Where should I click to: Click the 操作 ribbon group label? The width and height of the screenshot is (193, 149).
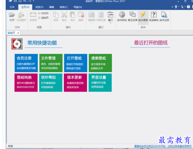68,27
